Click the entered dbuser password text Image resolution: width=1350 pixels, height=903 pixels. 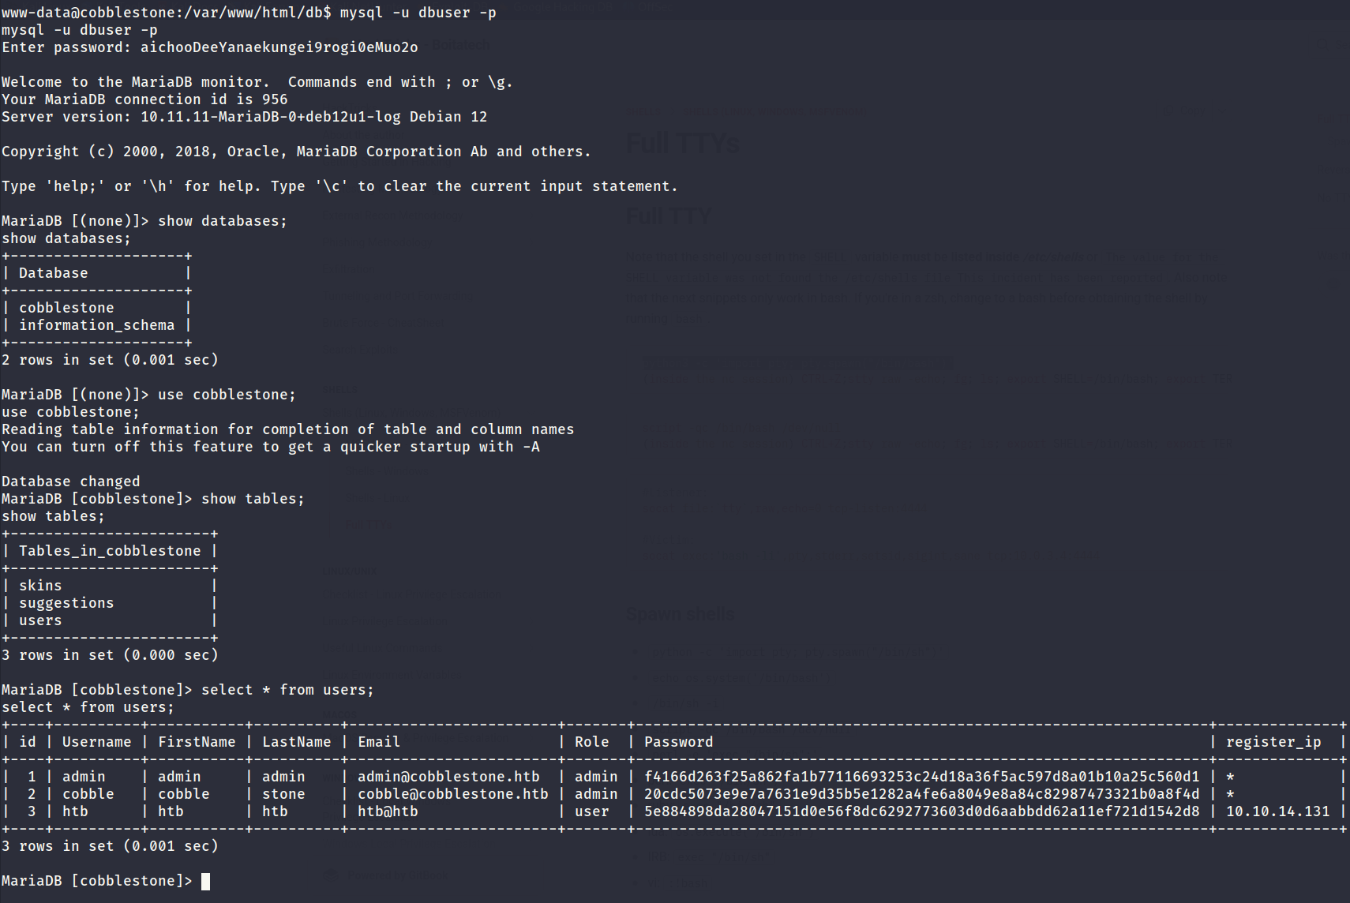coord(279,47)
